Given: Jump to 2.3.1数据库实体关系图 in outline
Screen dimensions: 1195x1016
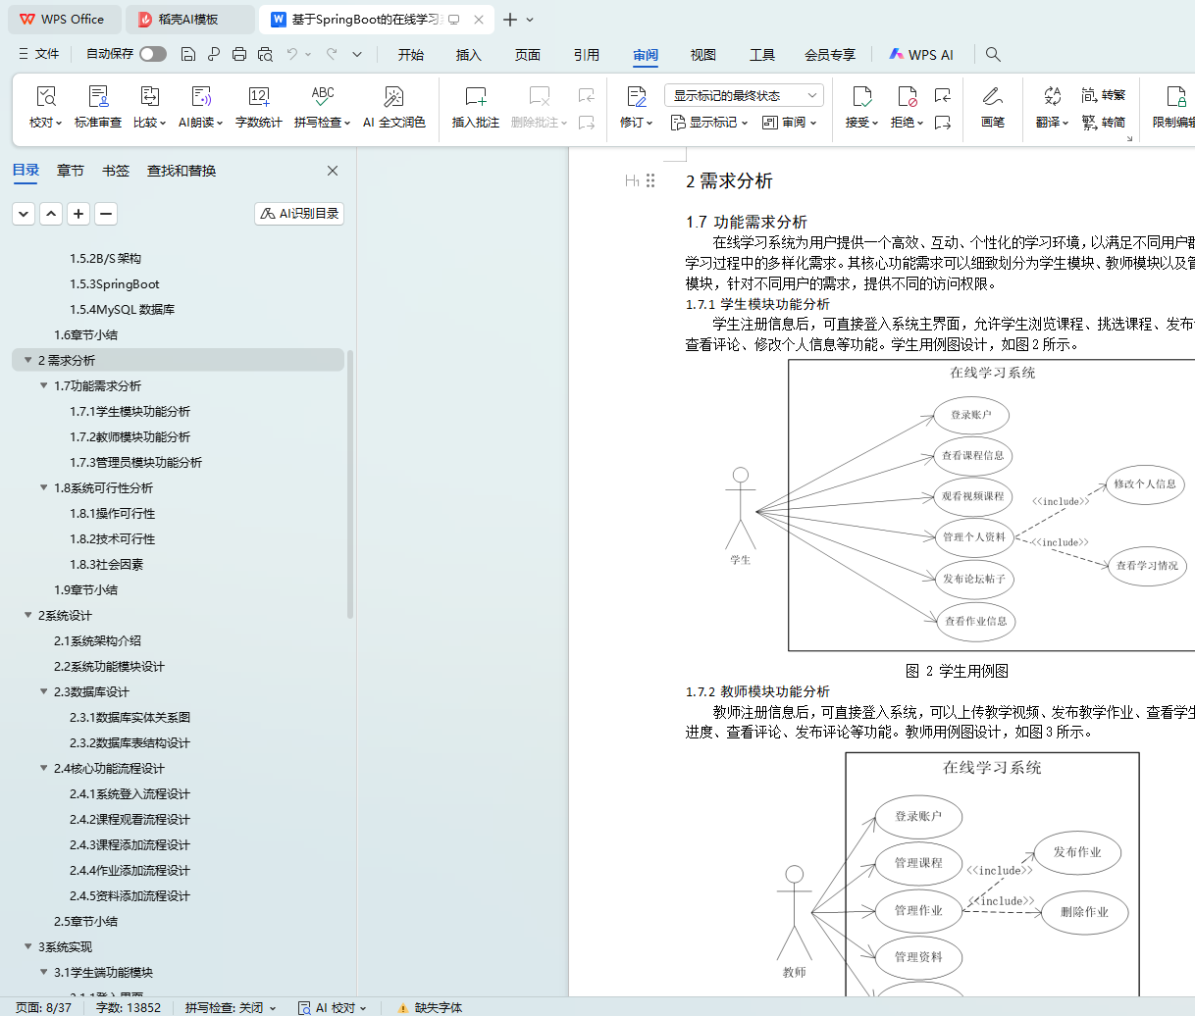Looking at the screenshot, I should [x=130, y=717].
